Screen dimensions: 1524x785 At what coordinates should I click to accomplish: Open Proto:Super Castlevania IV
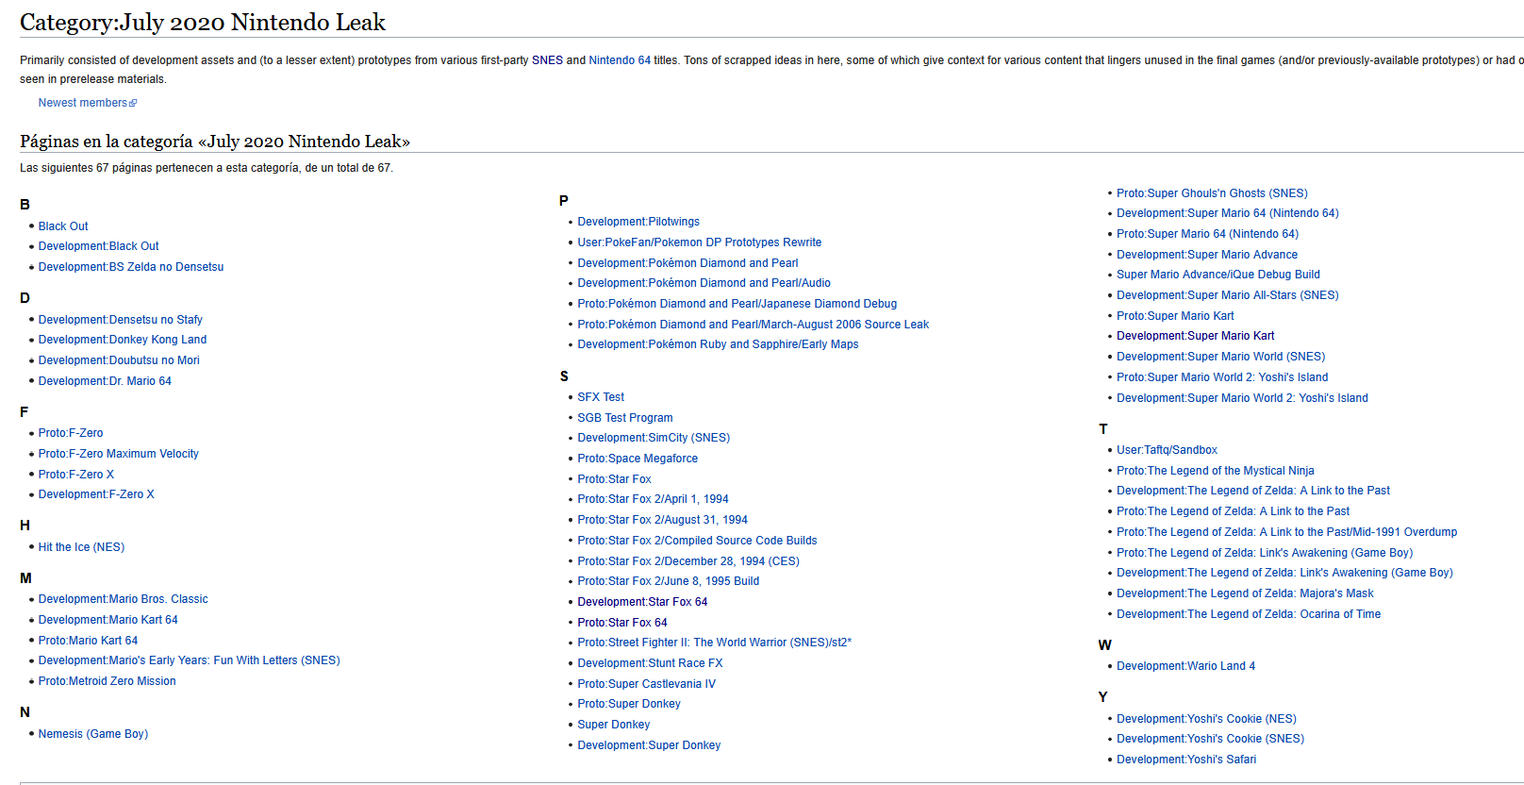coord(647,684)
